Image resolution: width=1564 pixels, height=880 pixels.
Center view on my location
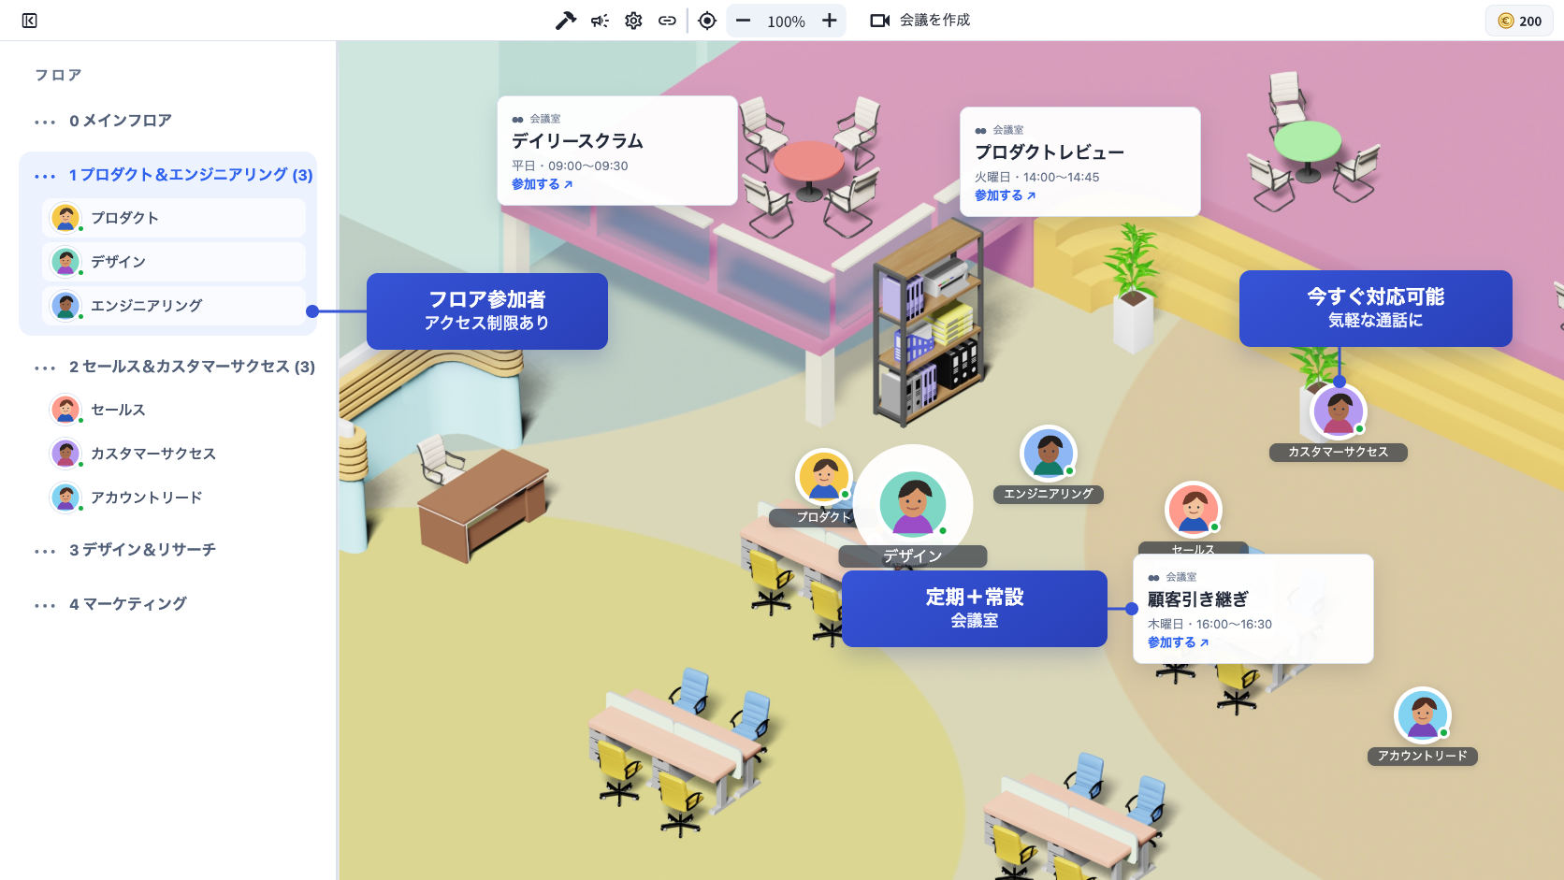(707, 21)
